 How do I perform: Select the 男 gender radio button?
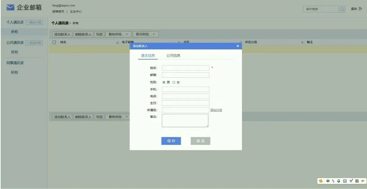(x=164, y=82)
